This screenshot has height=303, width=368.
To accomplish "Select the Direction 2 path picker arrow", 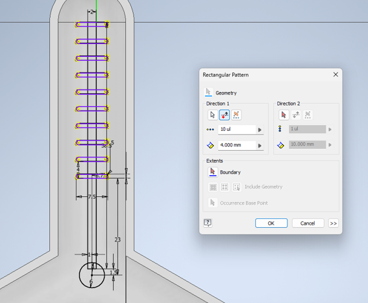I will pos(284,115).
